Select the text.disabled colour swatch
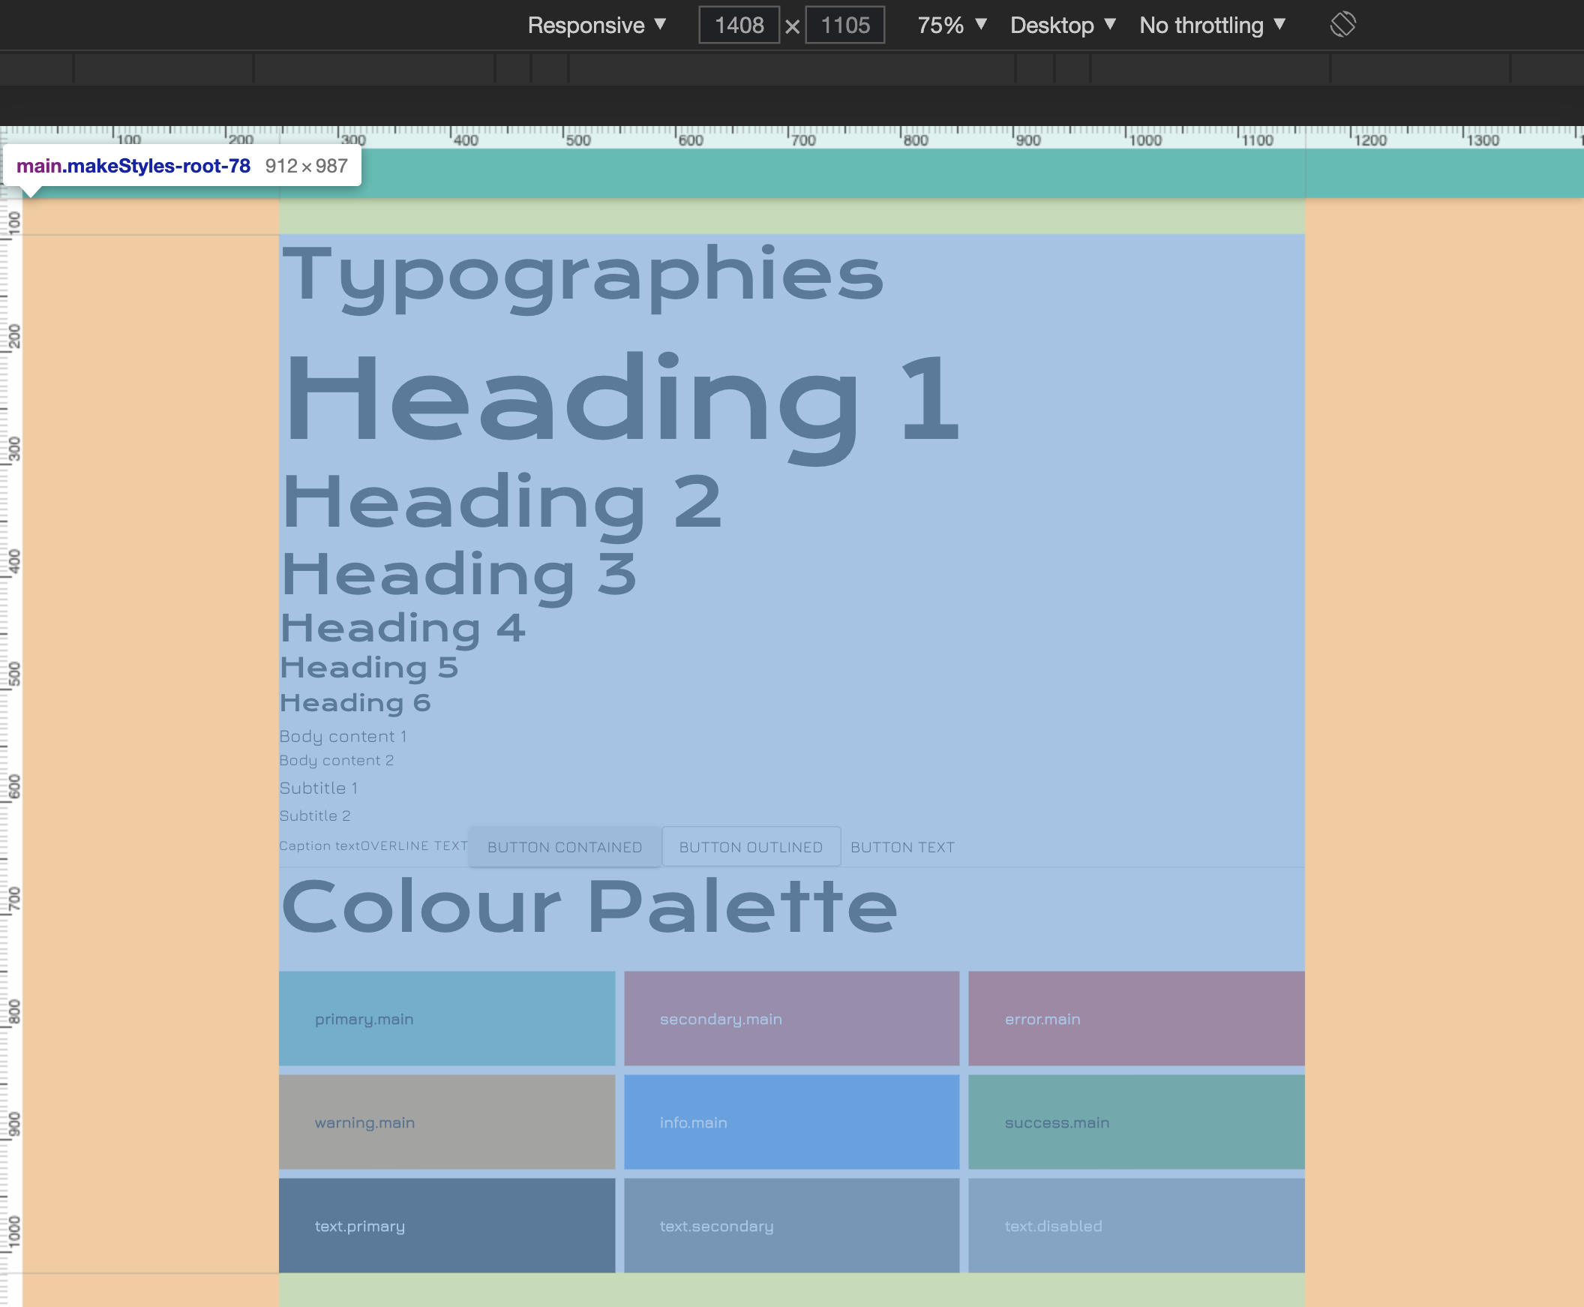 pos(1136,1226)
